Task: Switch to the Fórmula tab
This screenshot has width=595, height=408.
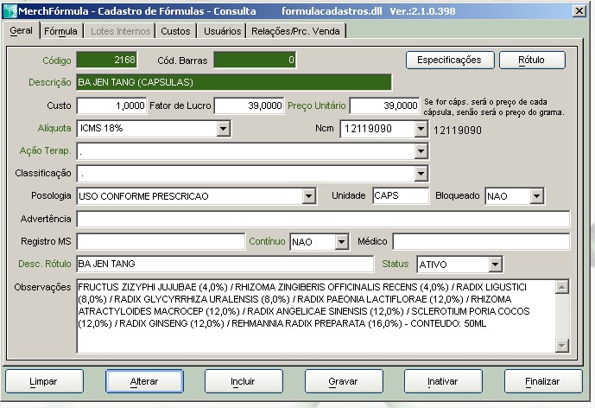Action: (60, 31)
